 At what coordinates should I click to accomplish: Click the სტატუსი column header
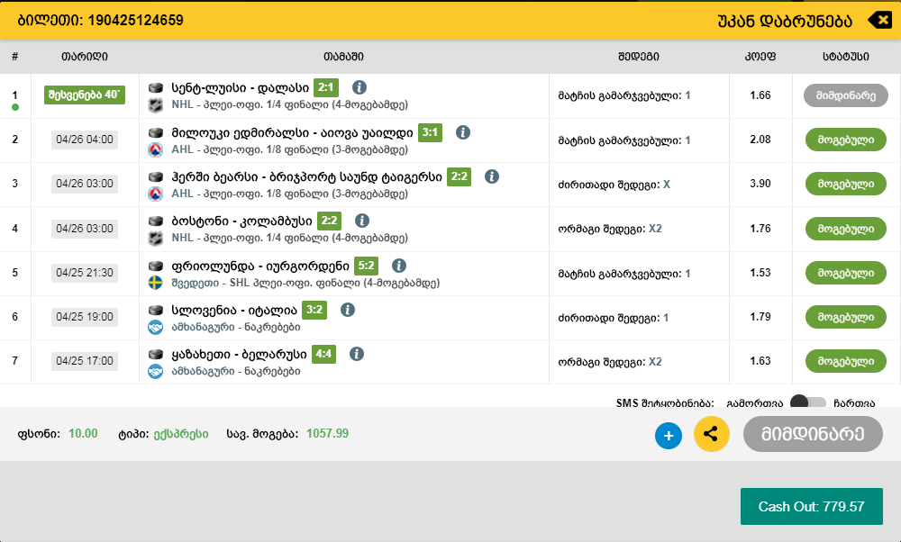(846, 56)
